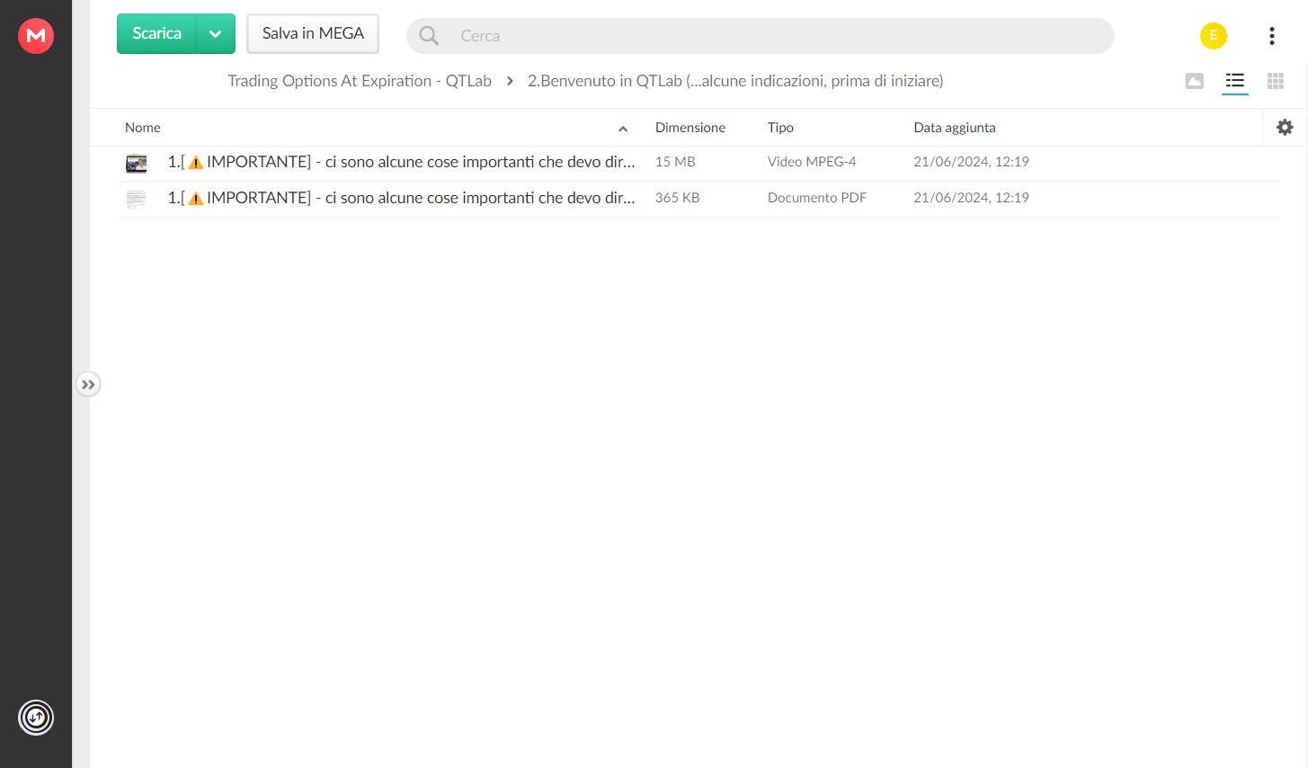Image resolution: width=1308 pixels, height=768 pixels.
Task: Switch to image gallery view icon
Action: [x=1195, y=81]
